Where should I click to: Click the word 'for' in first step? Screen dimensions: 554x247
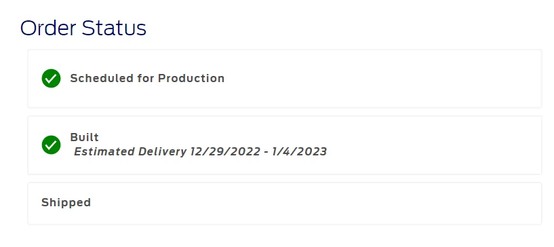pyautogui.click(x=146, y=79)
